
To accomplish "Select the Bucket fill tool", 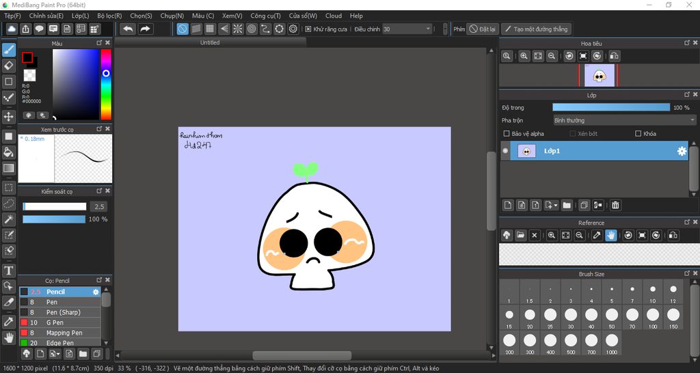I will [8, 152].
